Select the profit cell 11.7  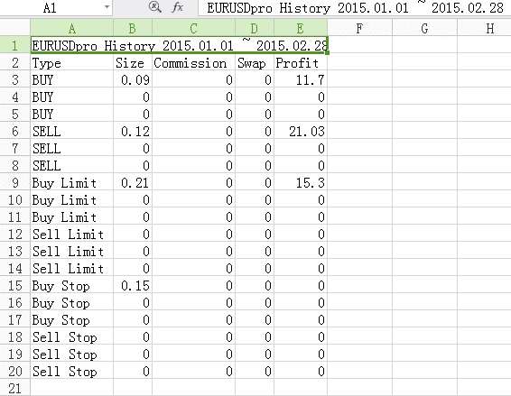pos(301,79)
